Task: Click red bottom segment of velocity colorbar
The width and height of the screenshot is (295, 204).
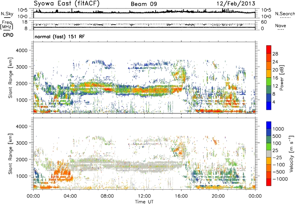Action: point(269,182)
